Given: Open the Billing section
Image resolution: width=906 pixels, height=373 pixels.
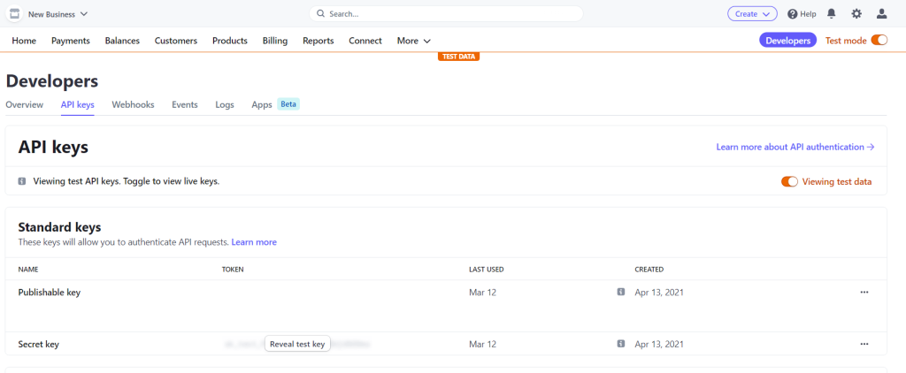Looking at the screenshot, I should [x=275, y=41].
